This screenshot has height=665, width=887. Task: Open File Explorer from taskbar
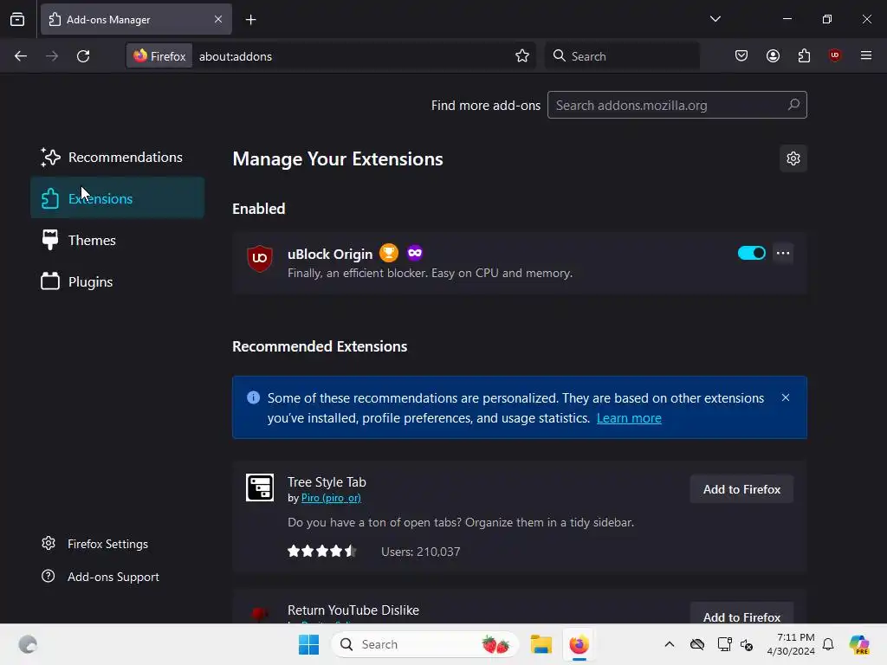pos(541,644)
